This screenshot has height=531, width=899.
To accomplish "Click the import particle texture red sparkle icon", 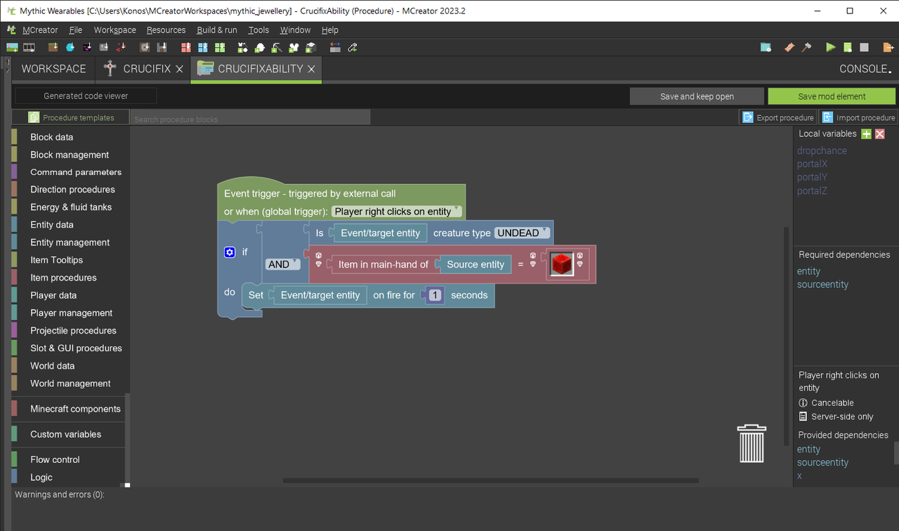I will click(121, 47).
